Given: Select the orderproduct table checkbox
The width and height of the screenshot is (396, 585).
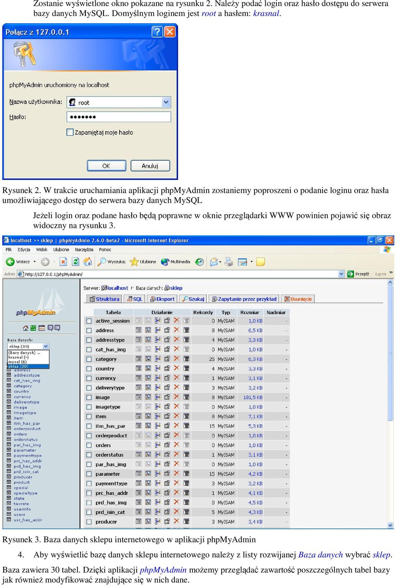Looking at the screenshot, I should (89, 436).
